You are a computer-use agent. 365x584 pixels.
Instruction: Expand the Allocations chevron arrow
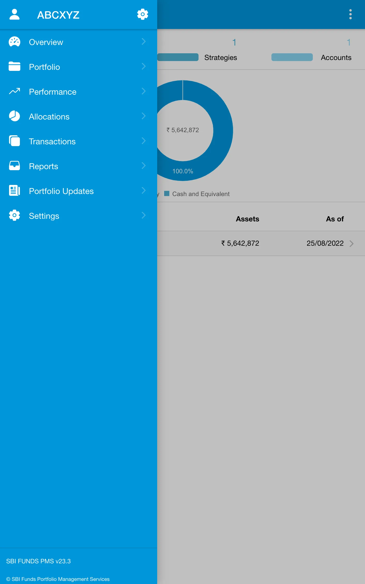click(x=144, y=116)
